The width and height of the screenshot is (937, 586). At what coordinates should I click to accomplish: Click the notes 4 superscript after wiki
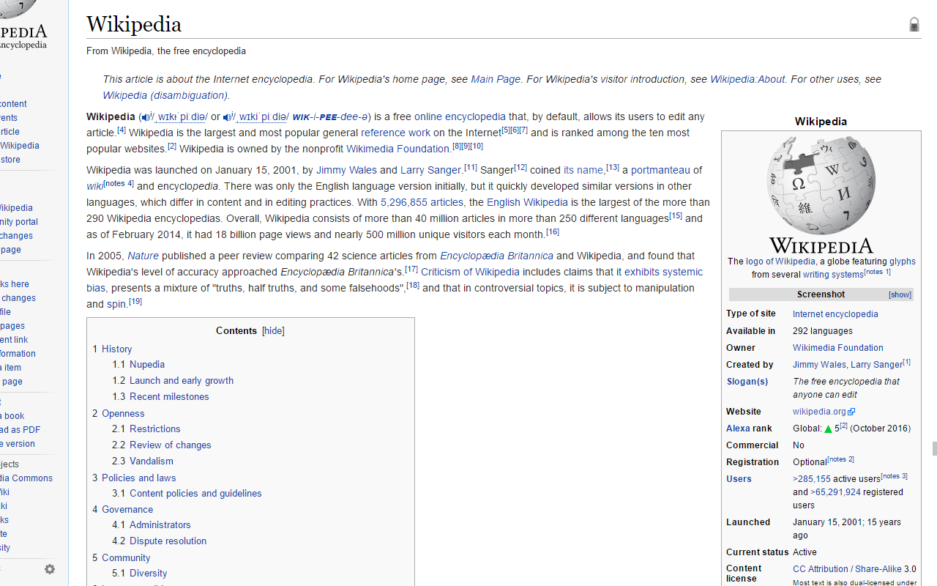coord(119,183)
